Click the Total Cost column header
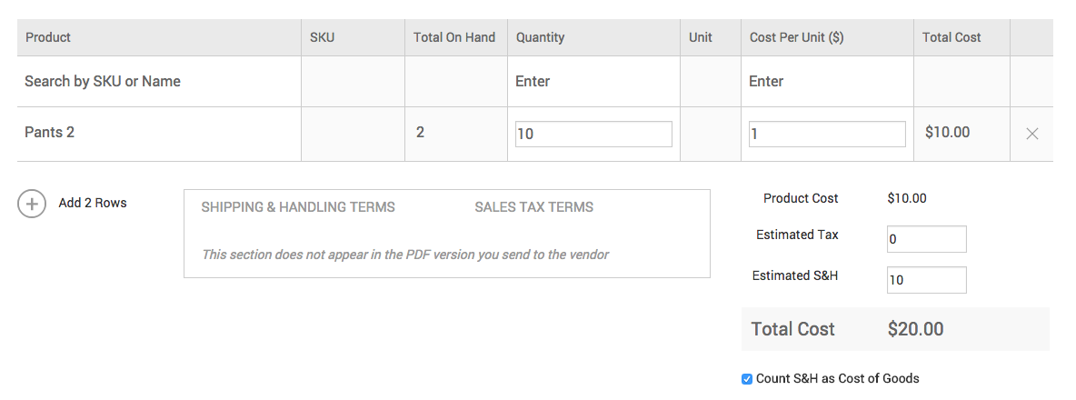This screenshot has width=1076, height=400. point(951,38)
